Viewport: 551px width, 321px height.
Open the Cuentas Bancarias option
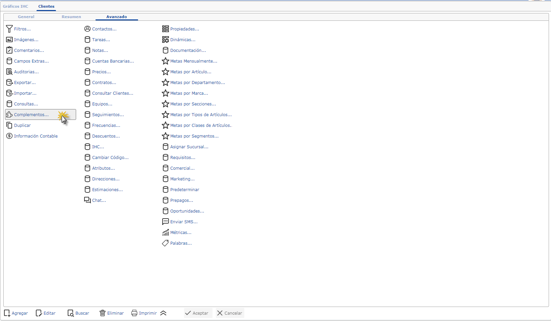113,61
